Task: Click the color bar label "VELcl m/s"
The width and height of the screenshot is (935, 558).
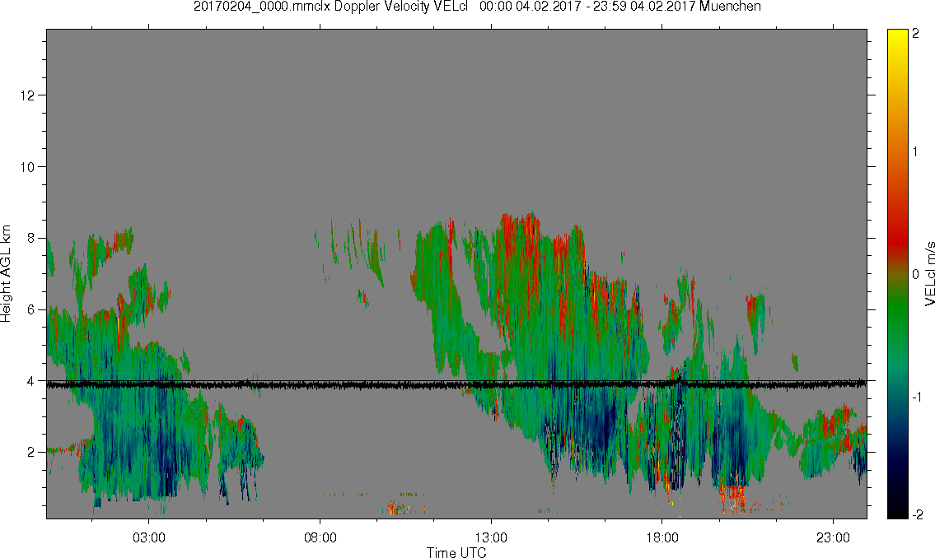Action: 928,274
